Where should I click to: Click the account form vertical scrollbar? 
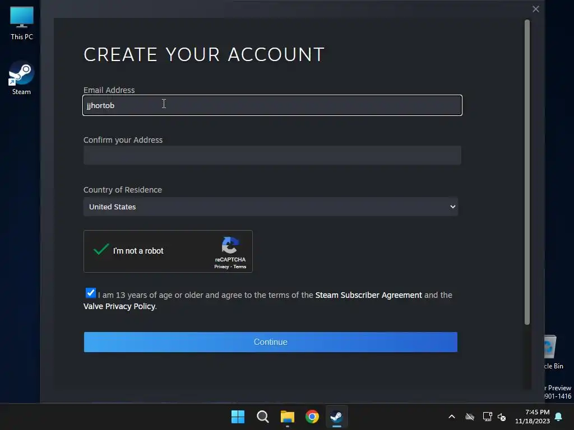click(x=527, y=172)
